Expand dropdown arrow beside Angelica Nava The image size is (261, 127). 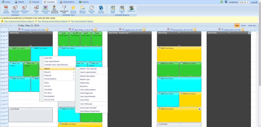[x=123, y=30]
